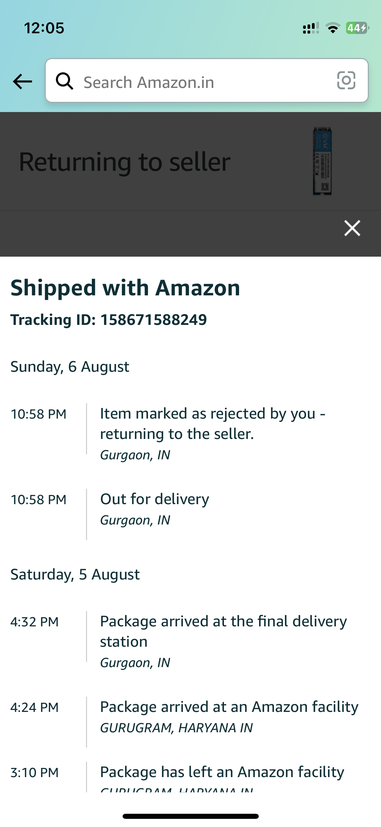Image resolution: width=381 pixels, height=827 pixels.
Task: Select the Out for delivery entry
Action: click(x=155, y=509)
